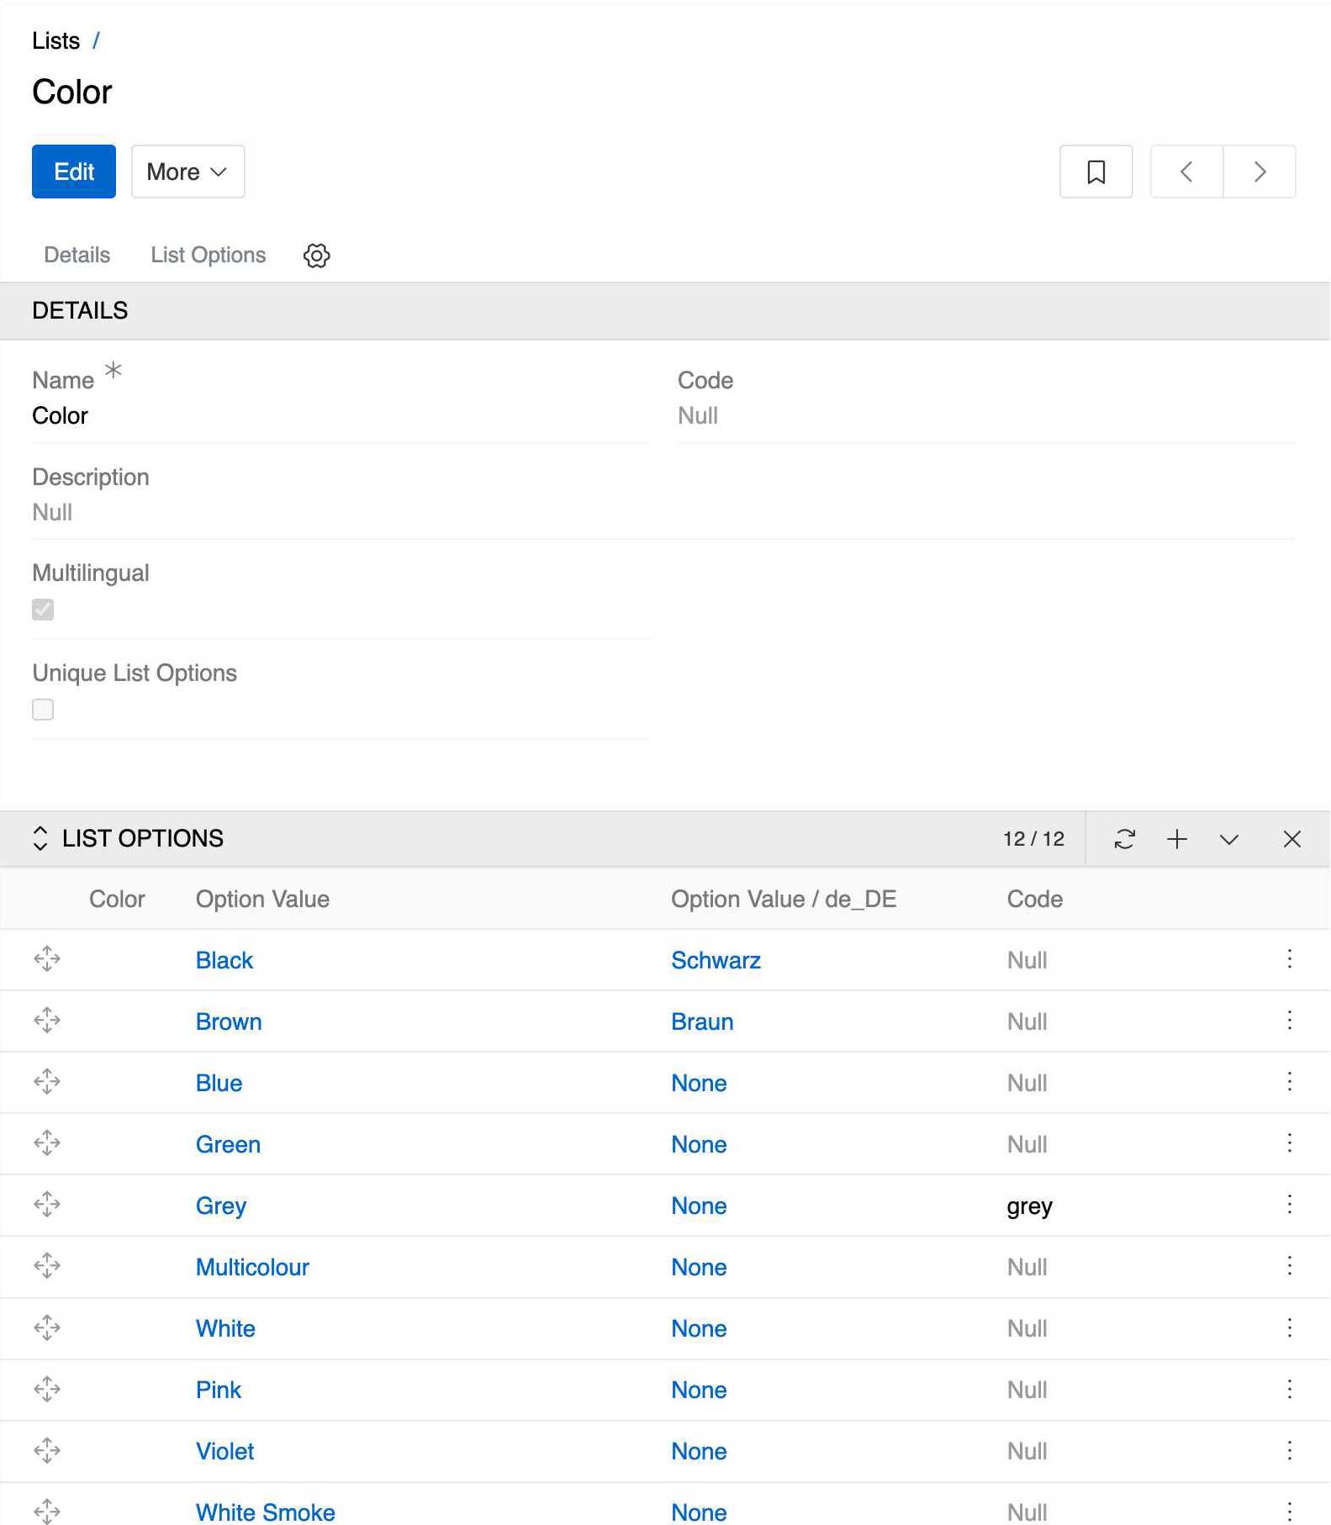Refresh the List Options panel

tap(1124, 838)
